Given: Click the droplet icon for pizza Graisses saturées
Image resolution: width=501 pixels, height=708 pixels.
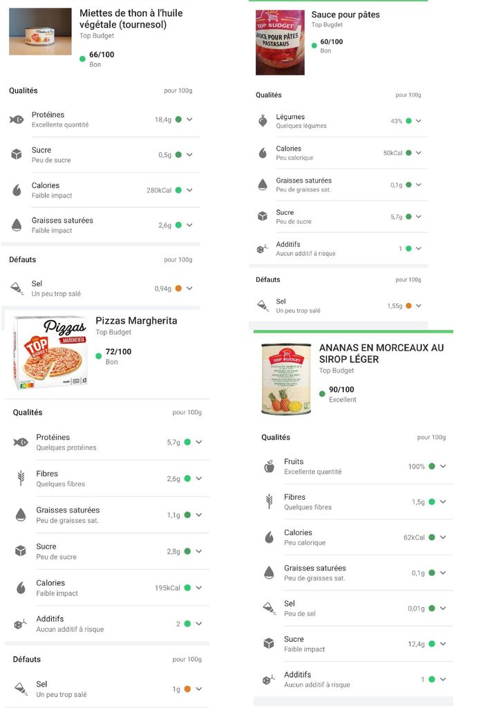Looking at the screenshot, I should 21,514.
